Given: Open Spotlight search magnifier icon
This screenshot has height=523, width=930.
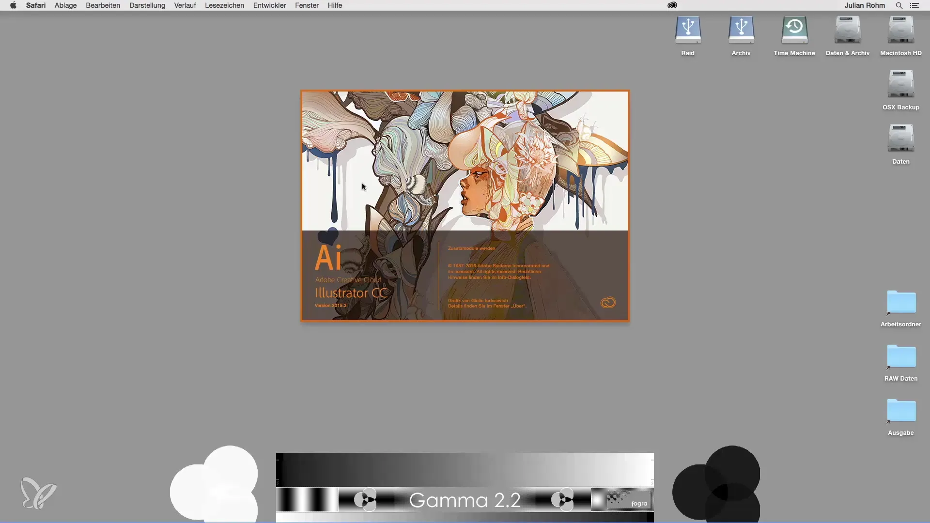Looking at the screenshot, I should click(899, 5).
